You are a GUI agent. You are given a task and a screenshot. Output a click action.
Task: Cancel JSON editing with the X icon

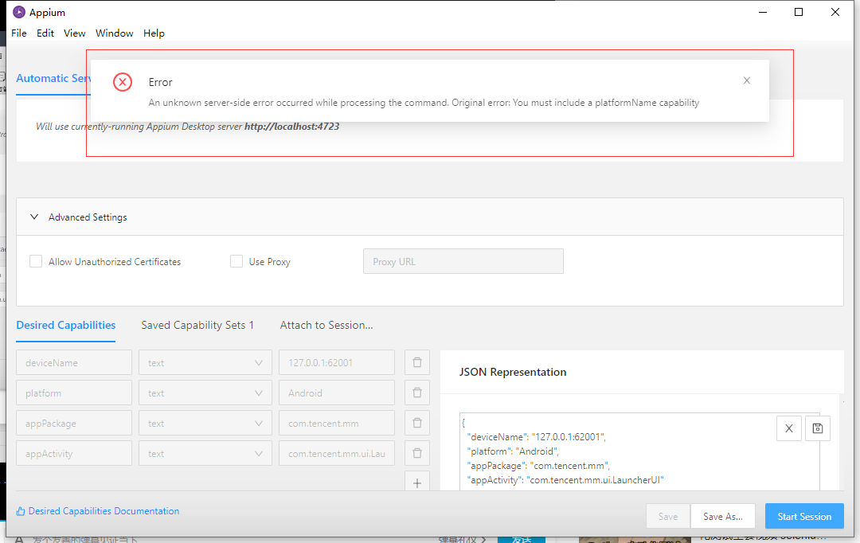click(x=789, y=428)
